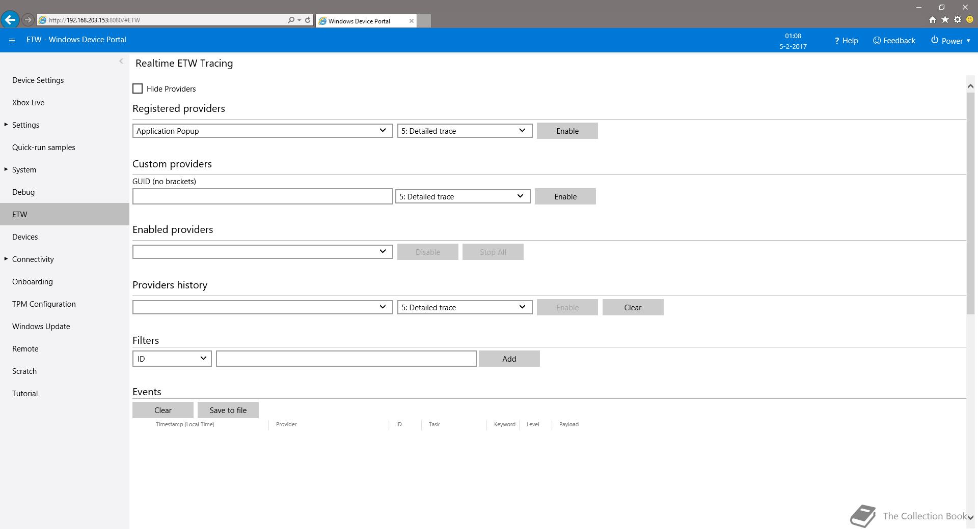Clear the Providers history
This screenshot has width=978, height=529.
click(633, 307)
